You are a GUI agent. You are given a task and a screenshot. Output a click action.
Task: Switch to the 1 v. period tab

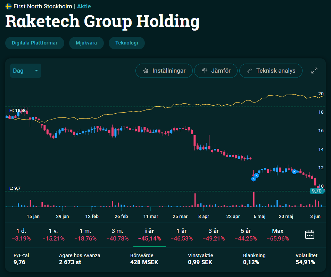tap(53, 235)
